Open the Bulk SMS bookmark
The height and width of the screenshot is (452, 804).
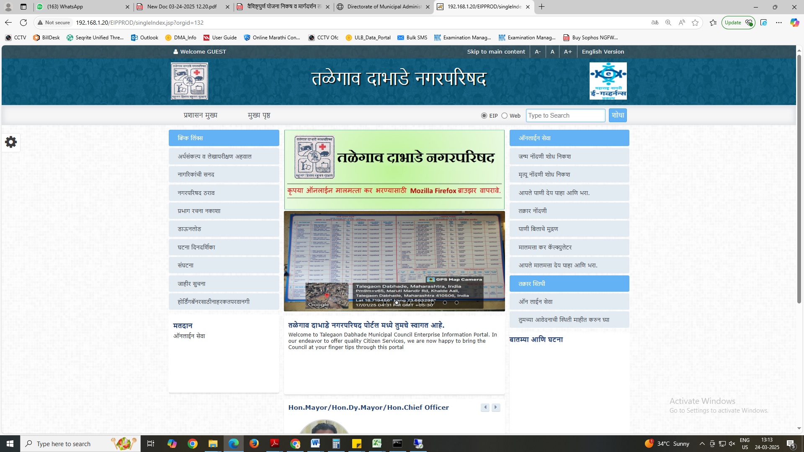pyautogui.click(x=412, y=38)
